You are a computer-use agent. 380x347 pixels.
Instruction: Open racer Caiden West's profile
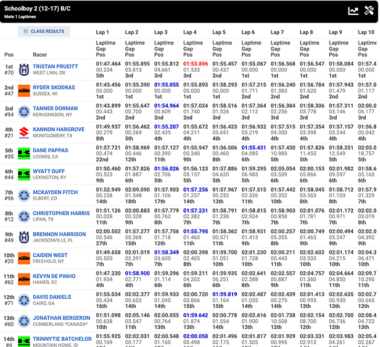[50, 255]
